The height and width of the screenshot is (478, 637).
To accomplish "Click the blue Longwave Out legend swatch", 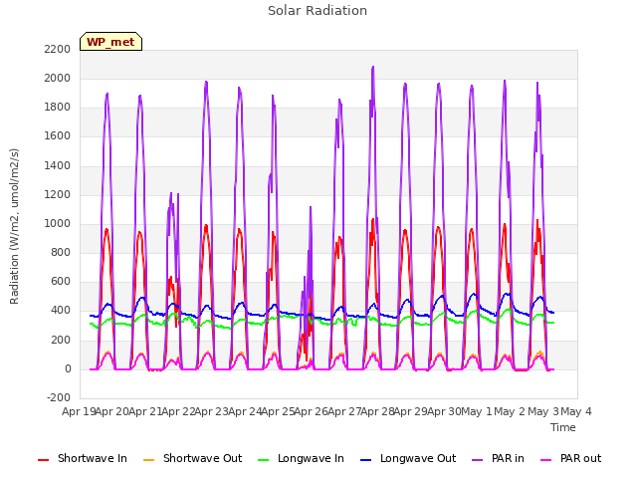I will pos(365,460).
